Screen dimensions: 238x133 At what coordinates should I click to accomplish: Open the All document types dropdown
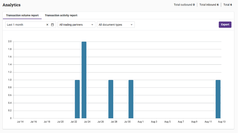(116, 25)
